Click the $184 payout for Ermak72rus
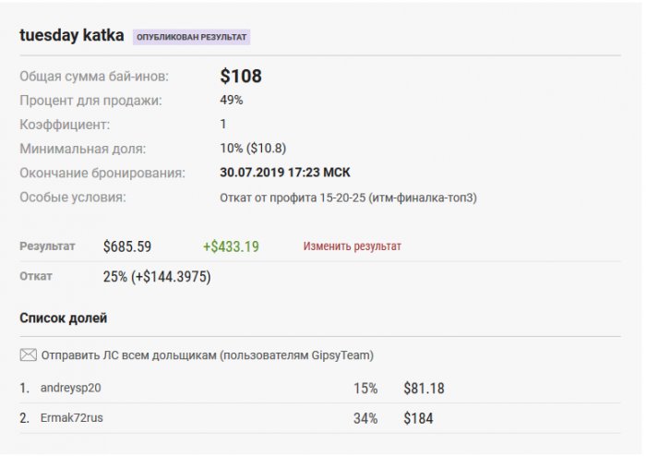 419,418
